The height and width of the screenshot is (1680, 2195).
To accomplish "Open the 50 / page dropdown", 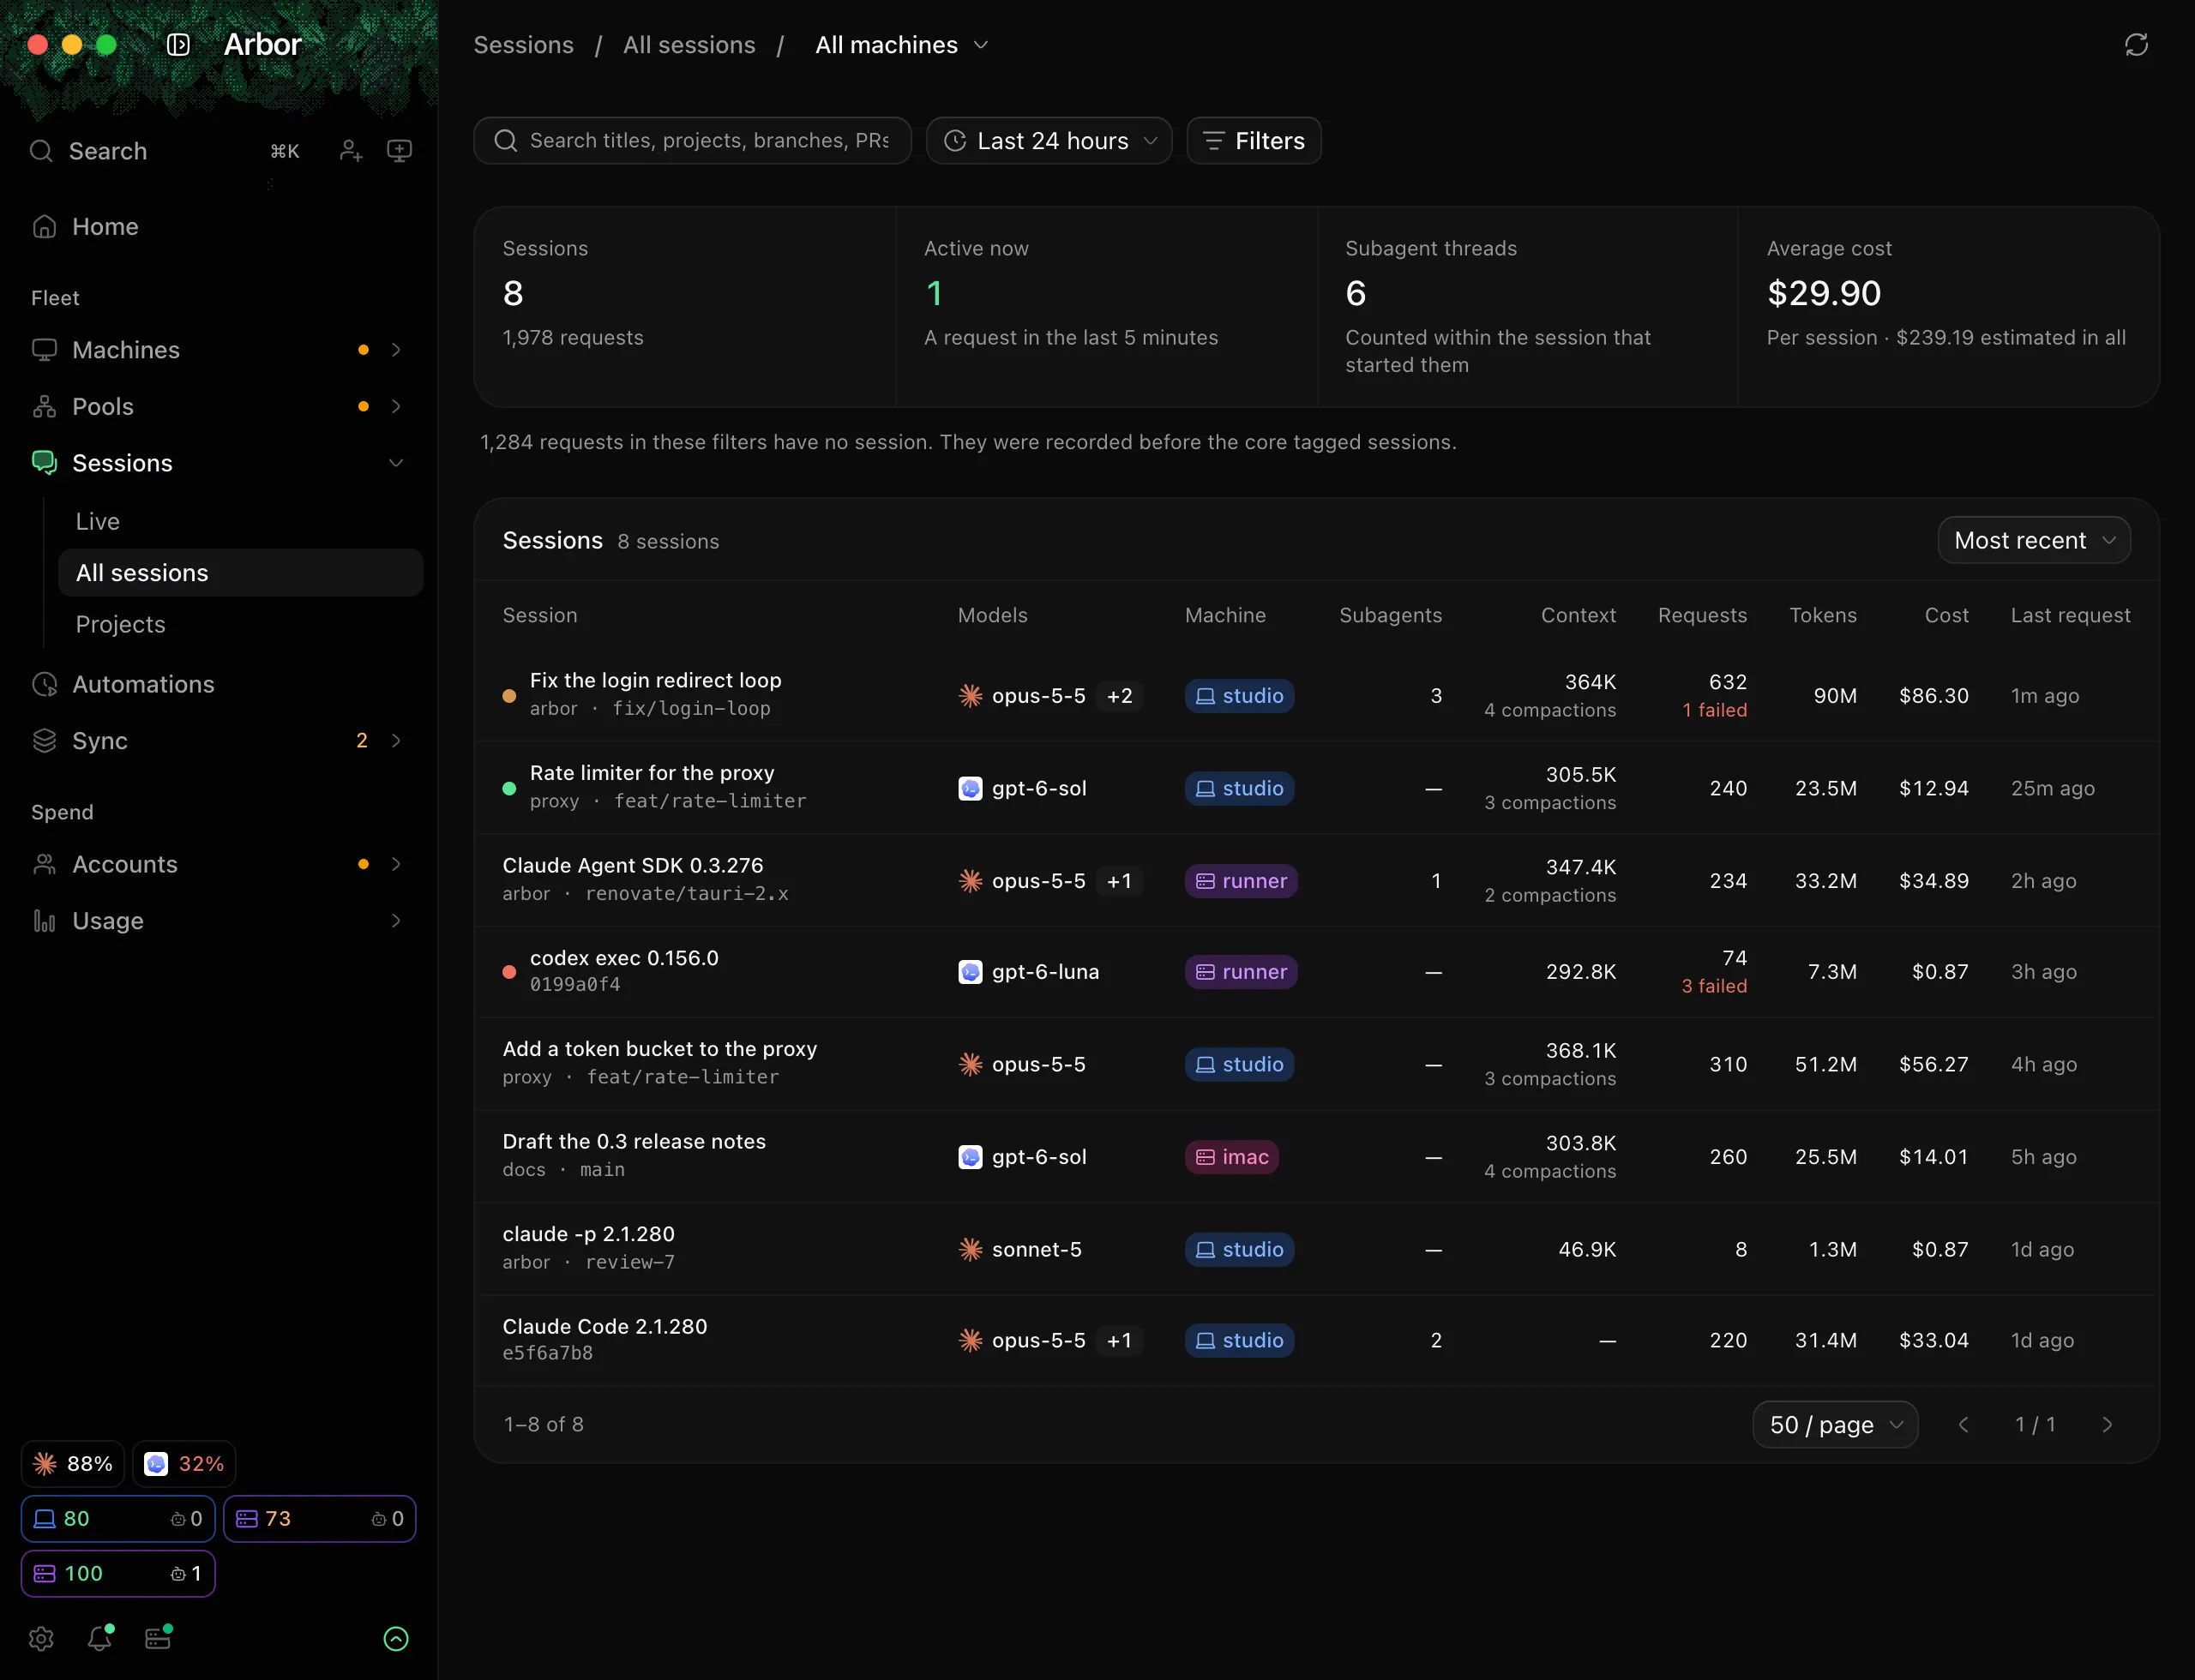I will tap(1835, 1425).
